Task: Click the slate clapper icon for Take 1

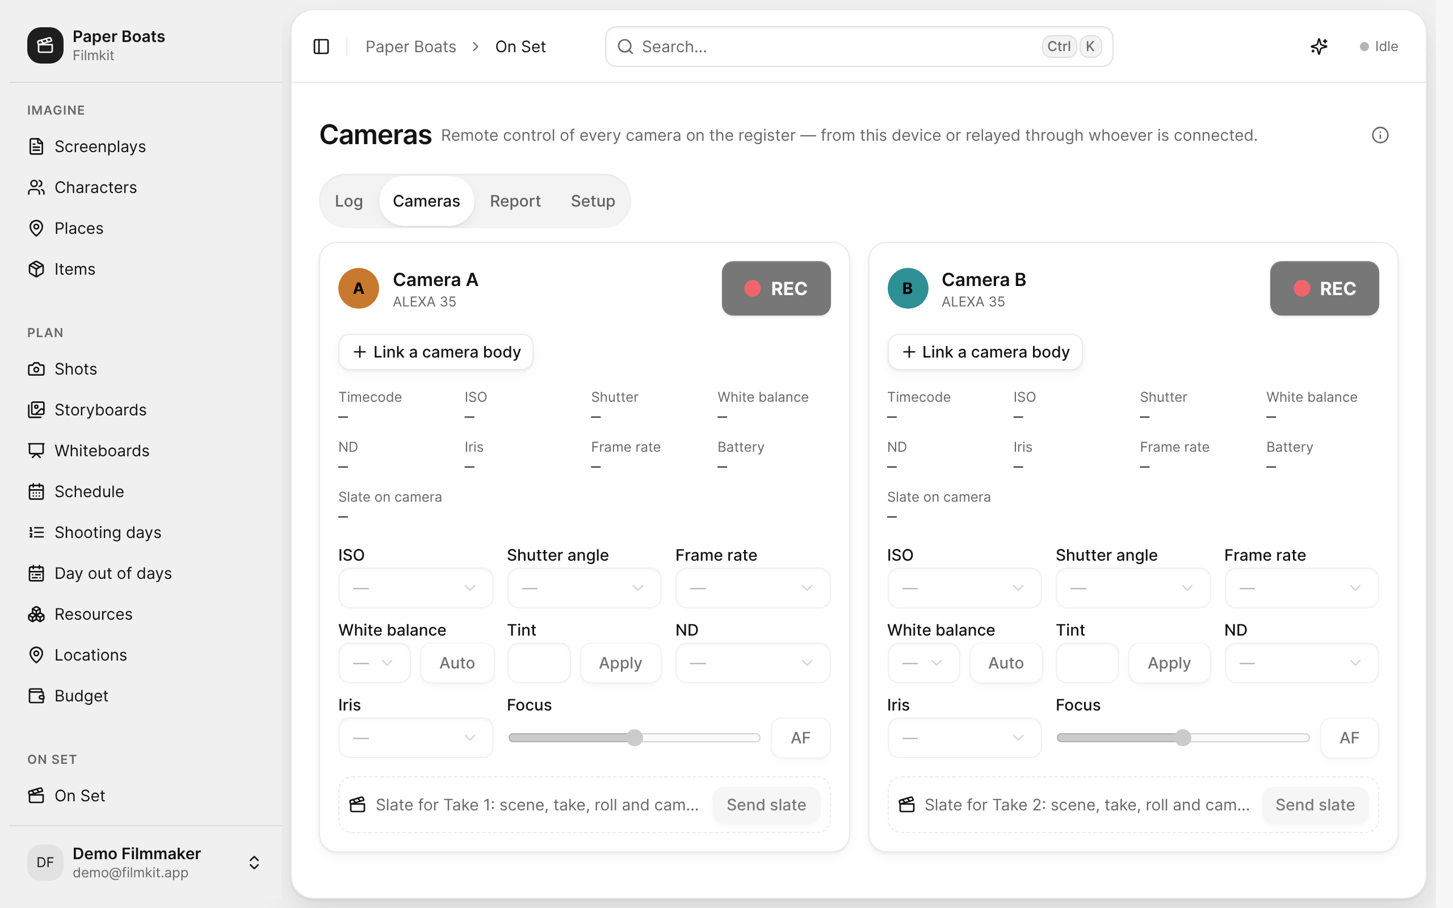Action: pyautogui.click(x=357, y=804)
